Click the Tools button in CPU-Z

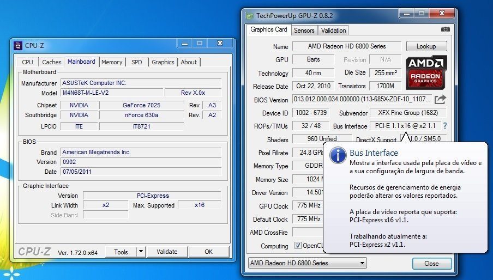point(121,252)
